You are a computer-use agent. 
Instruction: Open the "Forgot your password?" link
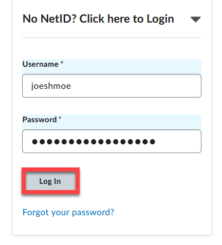(68, 212)
